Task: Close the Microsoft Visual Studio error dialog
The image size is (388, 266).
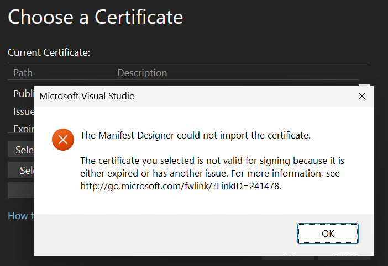Action: coord(362,96)
